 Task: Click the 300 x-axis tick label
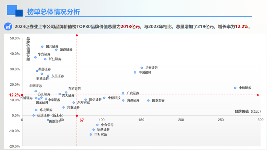[261, 120]
